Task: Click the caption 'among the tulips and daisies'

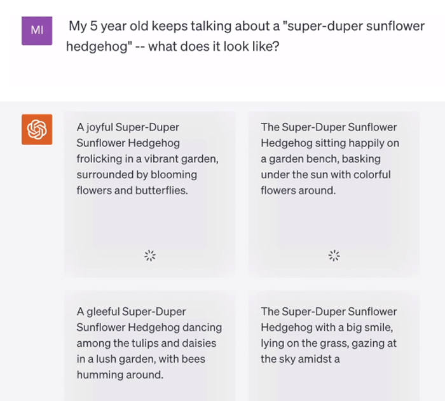Action: click(x=146, y=343)
